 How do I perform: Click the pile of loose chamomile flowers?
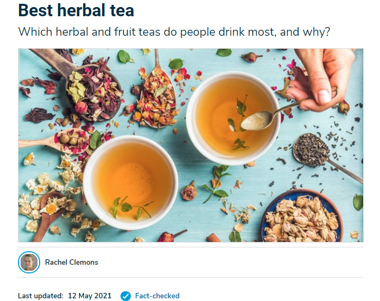click(48, 193)
